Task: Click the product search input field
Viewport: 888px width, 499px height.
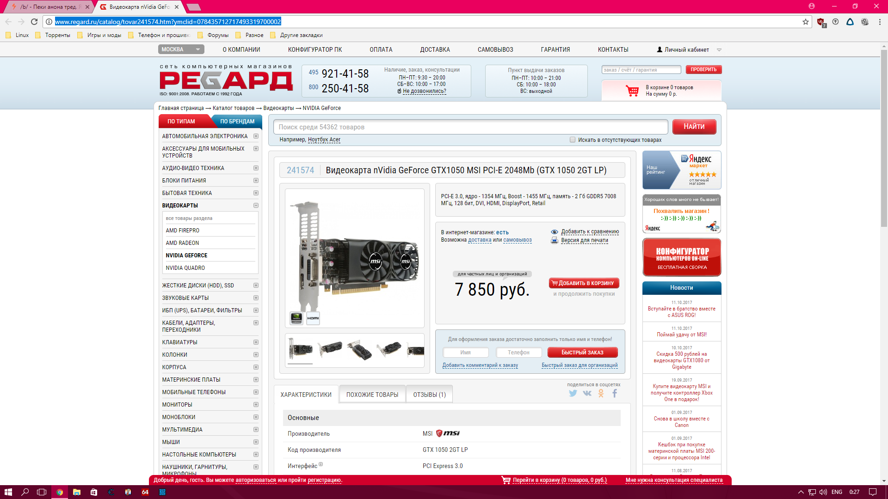Action: pyautogui.click(x=471, y=127)
